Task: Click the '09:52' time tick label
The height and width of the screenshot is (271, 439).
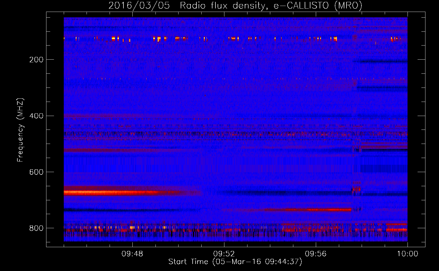Action: pos(224,254)
